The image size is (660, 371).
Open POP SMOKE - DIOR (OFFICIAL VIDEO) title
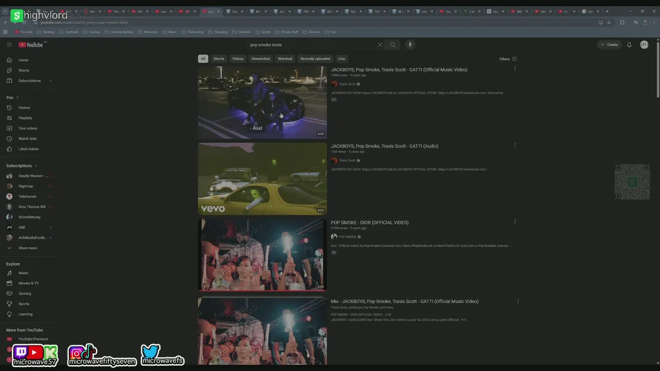point(370,223)
